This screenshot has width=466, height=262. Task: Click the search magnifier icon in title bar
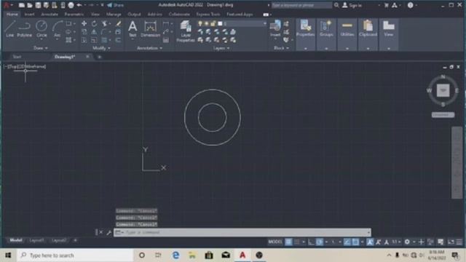click(x=336, y=5)
